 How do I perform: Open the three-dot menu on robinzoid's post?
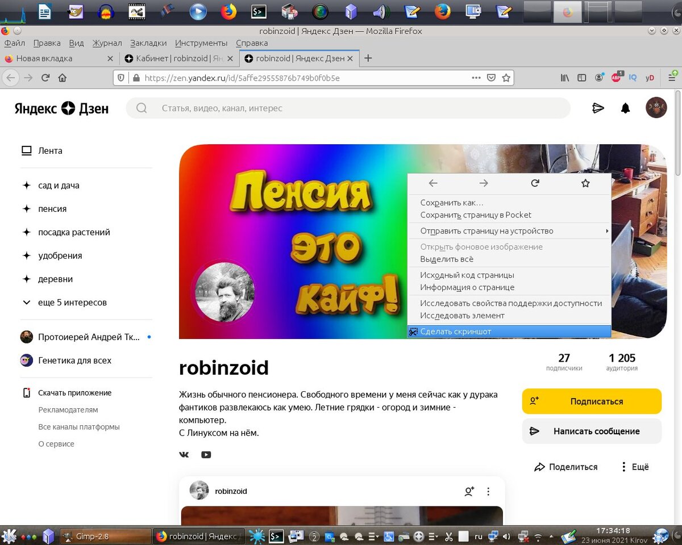(x=488, y=492)
